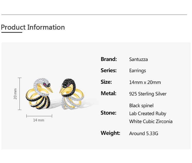Select the 14mm x 20mm size text

tap(145, 82)
